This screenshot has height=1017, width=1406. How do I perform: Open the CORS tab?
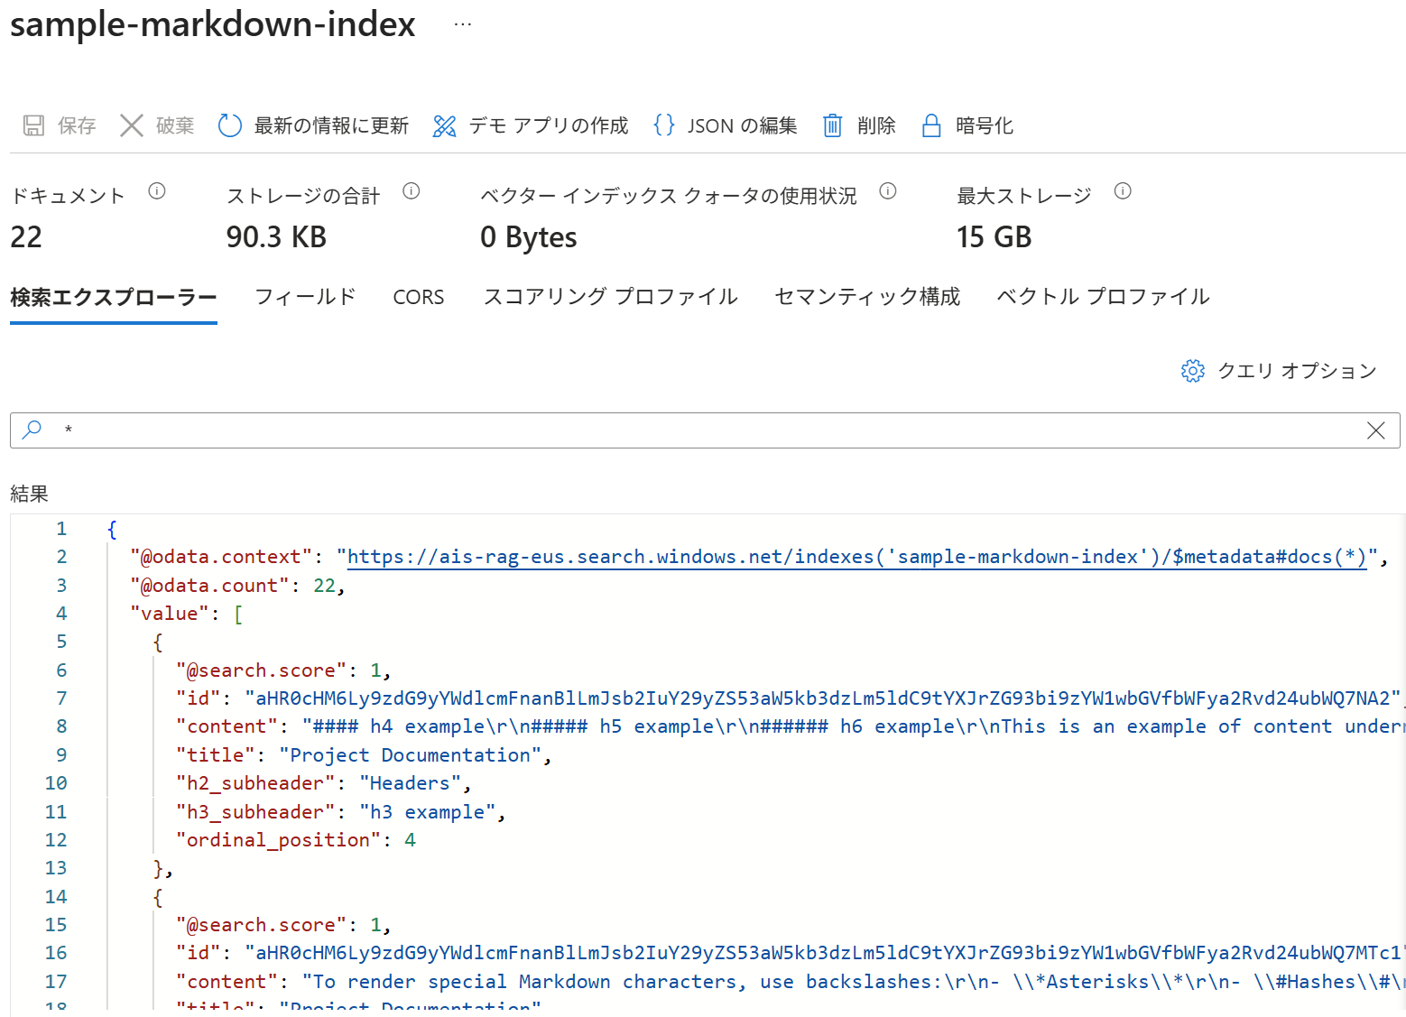[419, 298]
